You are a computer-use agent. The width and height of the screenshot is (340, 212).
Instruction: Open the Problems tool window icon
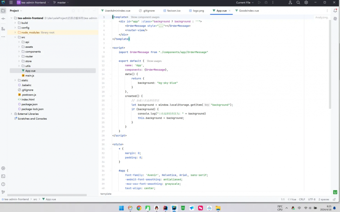[x=3, y=184]
